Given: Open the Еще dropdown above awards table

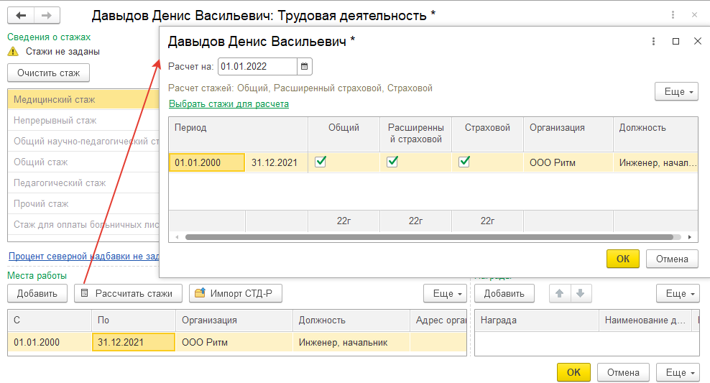Looking at the screenshot, I should 678,293.
